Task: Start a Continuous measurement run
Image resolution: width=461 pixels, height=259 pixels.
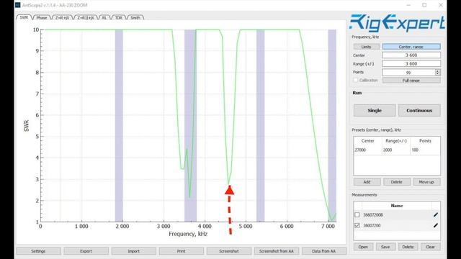Action: point(419,110)
